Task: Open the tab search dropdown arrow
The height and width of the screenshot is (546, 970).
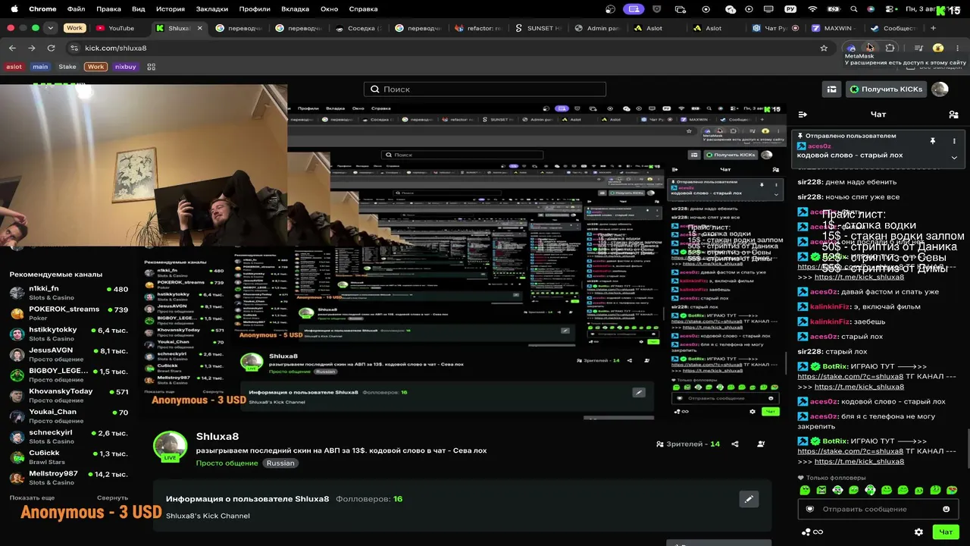Action: pyautogui.click(x=50, y=28)
